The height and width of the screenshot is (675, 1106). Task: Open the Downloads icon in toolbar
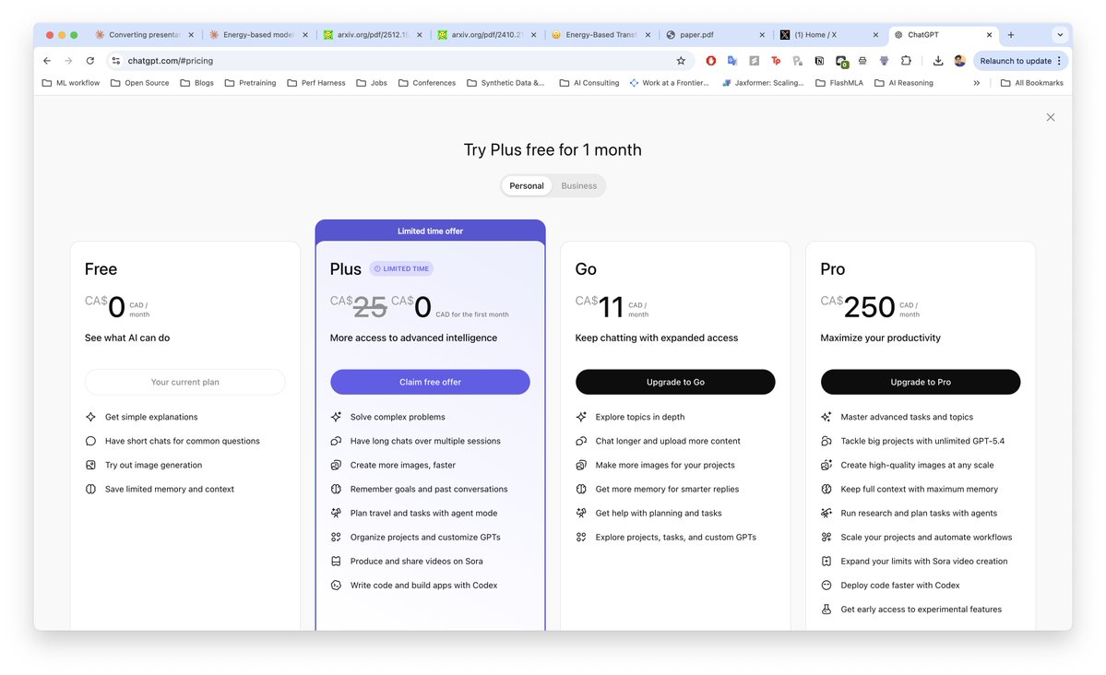coord(938,61)
